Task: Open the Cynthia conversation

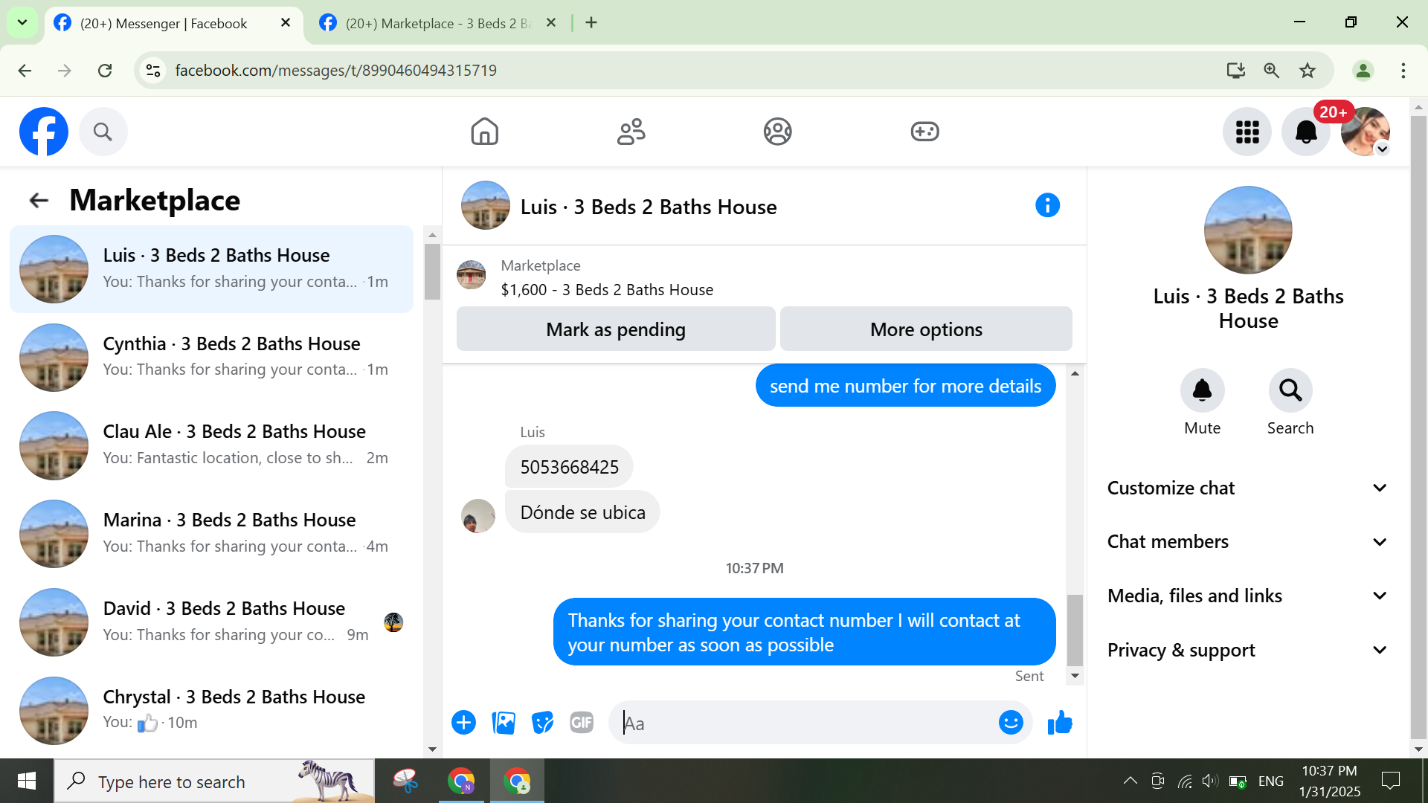Action: pyautogui.click(x=211, y=357)
